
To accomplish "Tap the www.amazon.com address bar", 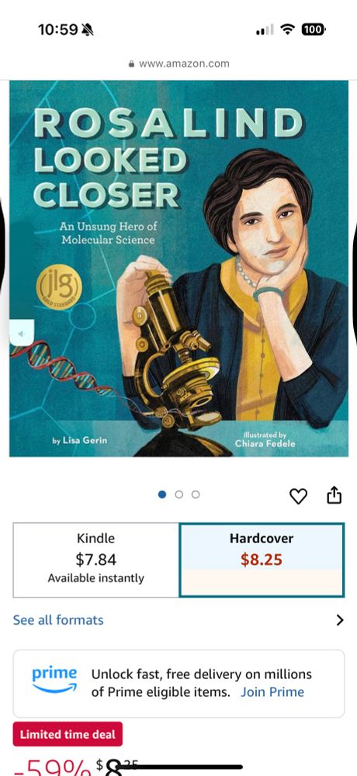I will click(x=178, y=64).
